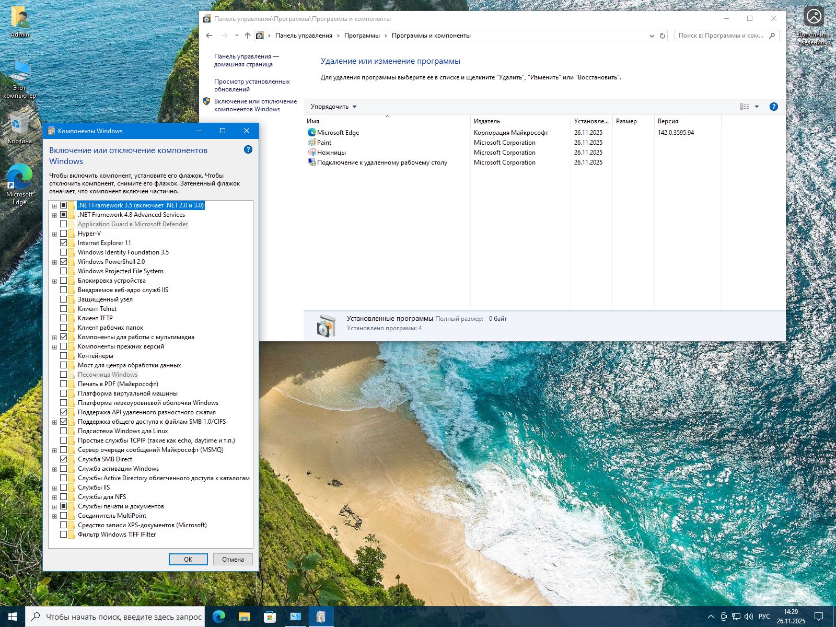Viewport: 836px width, 627px height.
Task: Click the Back arrow in Control Panel
Action: pyautogui.click(x=209, y=36)
